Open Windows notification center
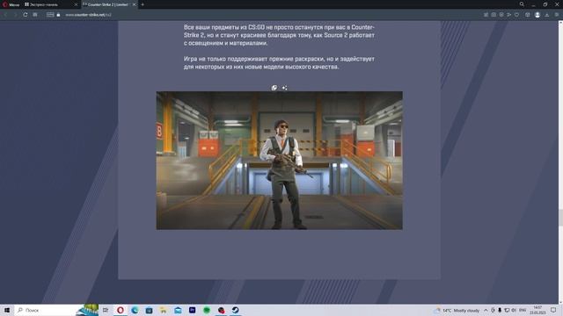 point(553,310)
